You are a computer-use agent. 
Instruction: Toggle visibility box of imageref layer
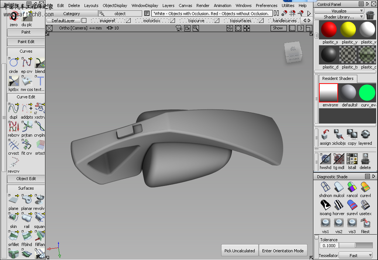(128, 21)
